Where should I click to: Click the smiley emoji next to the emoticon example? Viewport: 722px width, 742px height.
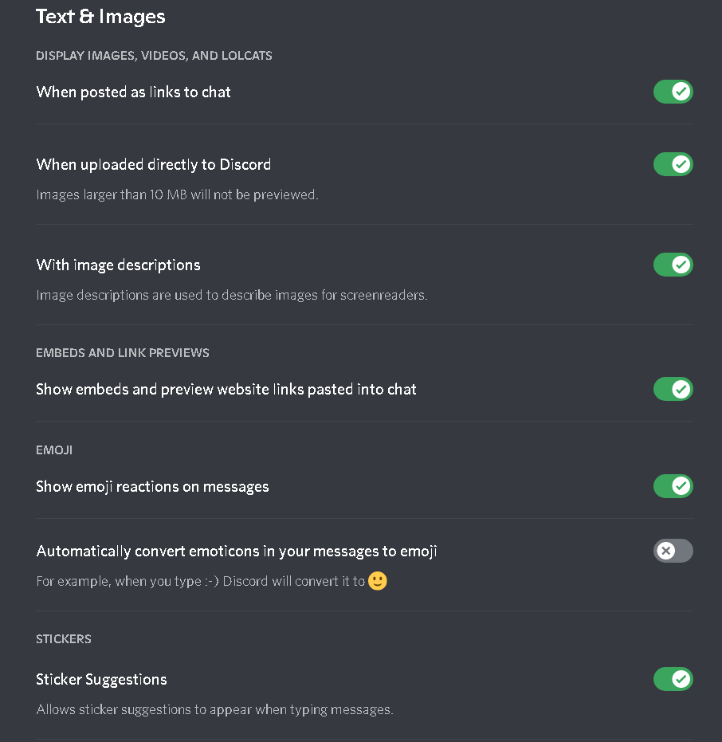tap(377, 581)
